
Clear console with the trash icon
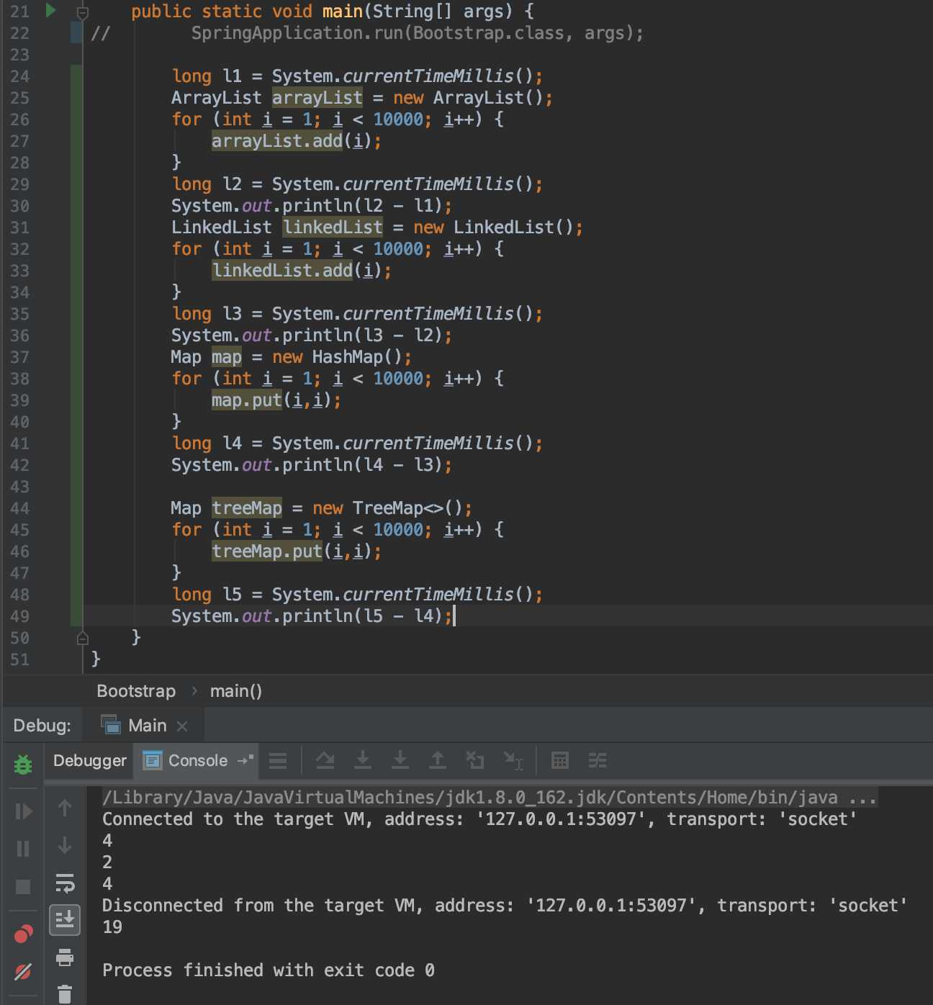(65, 993)
